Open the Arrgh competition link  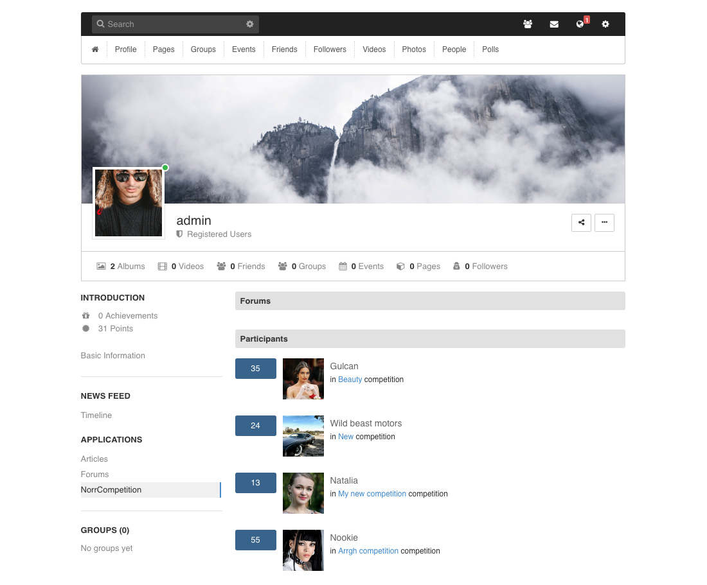pyautogui.click(x=368, y=551)
